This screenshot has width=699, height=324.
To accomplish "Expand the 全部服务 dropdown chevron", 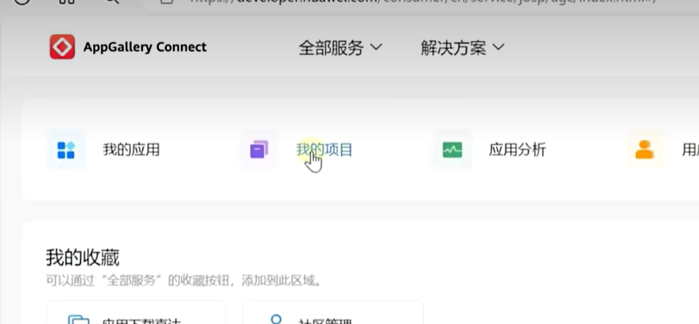I will point(377,47).
